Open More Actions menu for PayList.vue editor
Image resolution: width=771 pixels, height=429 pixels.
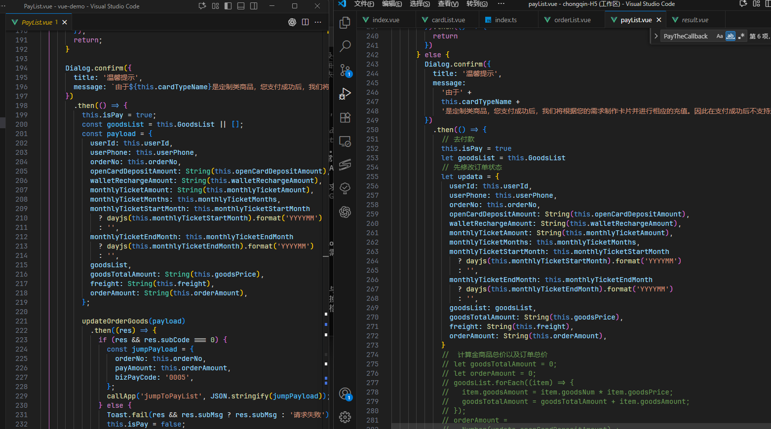tap(318, 22)
